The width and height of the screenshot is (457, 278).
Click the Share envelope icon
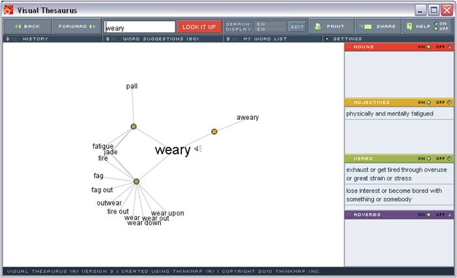(367, 27)
